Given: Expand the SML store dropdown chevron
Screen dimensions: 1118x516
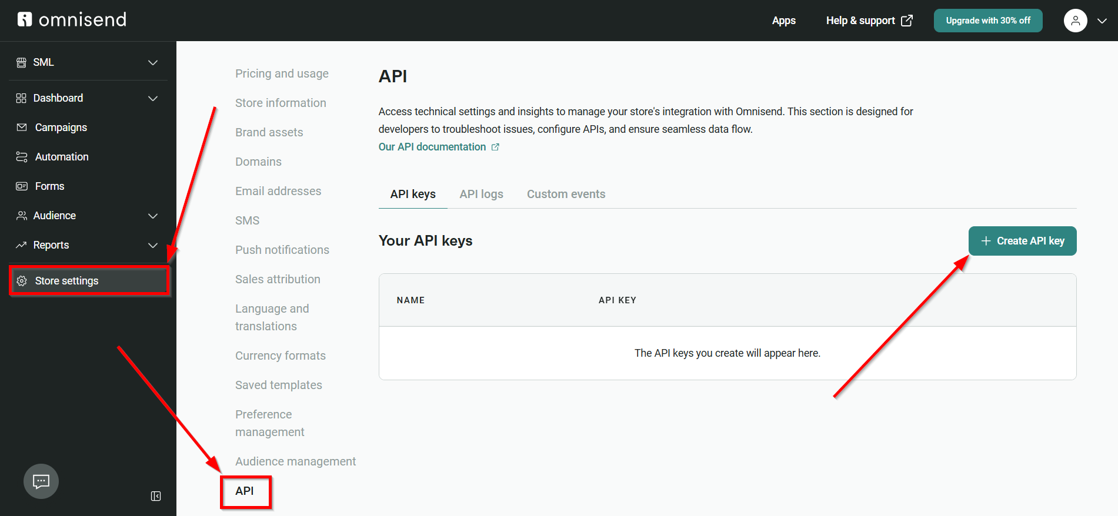Looking at the screenshot, I should [x=153, y=62].
